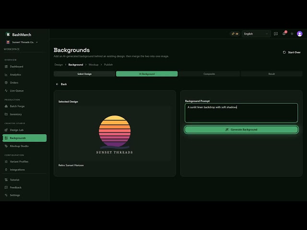This screenshot has height=230, width=307.
Task: Click the Start Over refresh icon
Action: click(284, 52)
